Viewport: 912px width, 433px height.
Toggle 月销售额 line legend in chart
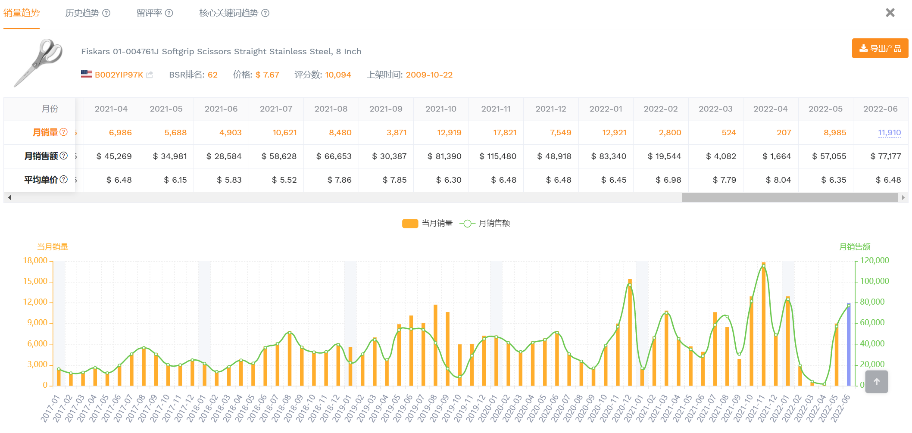pyautogui.click(x=485, y=223)
